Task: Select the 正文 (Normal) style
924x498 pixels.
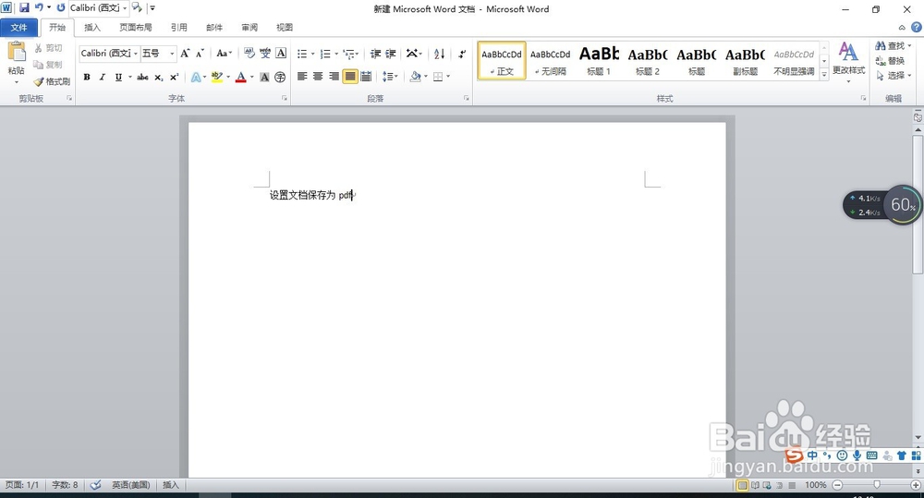Action: [x=502, y=61]
